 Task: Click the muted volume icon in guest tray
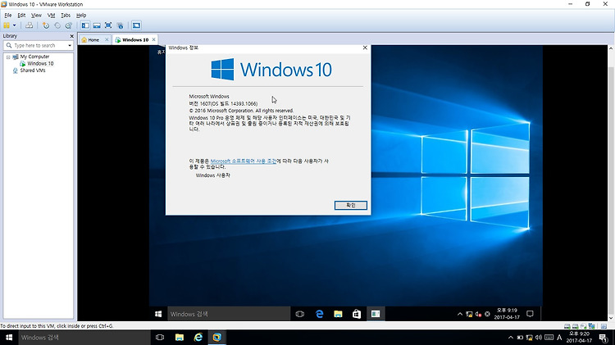[x=478, y=314]
